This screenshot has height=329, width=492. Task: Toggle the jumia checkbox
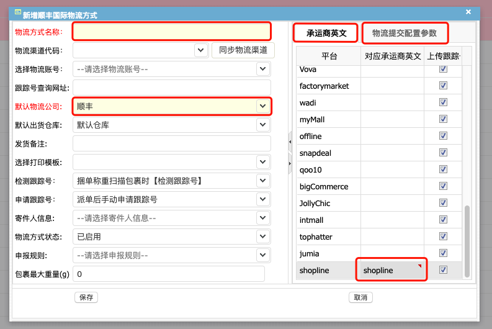coord(443,253)
